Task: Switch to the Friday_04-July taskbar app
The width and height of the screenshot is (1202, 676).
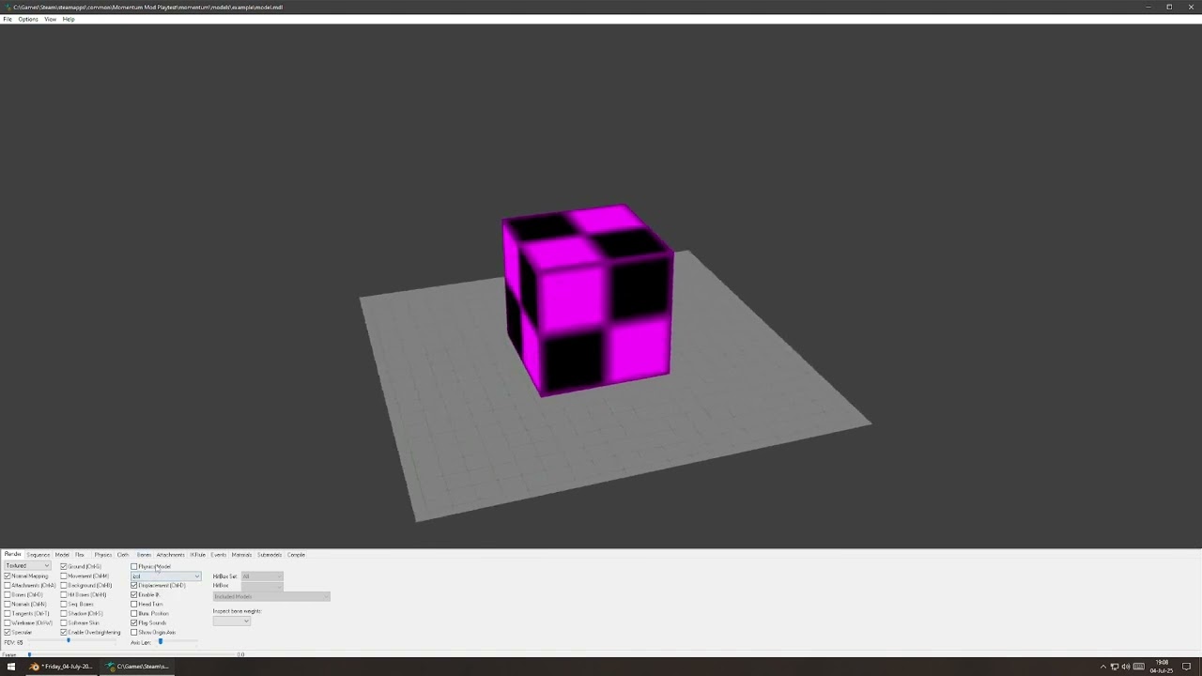Action: 62,667
